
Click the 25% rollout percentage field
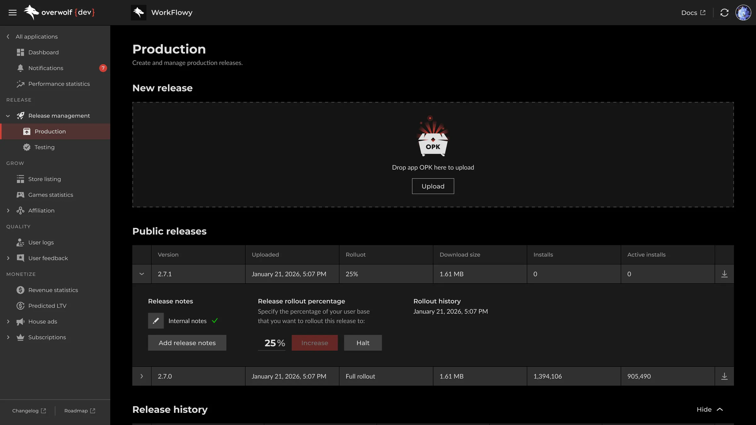(x=272, y=343)
